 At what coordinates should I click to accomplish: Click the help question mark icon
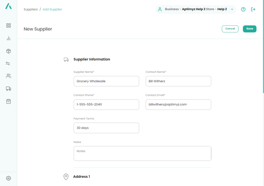click(x=243, y=9)
